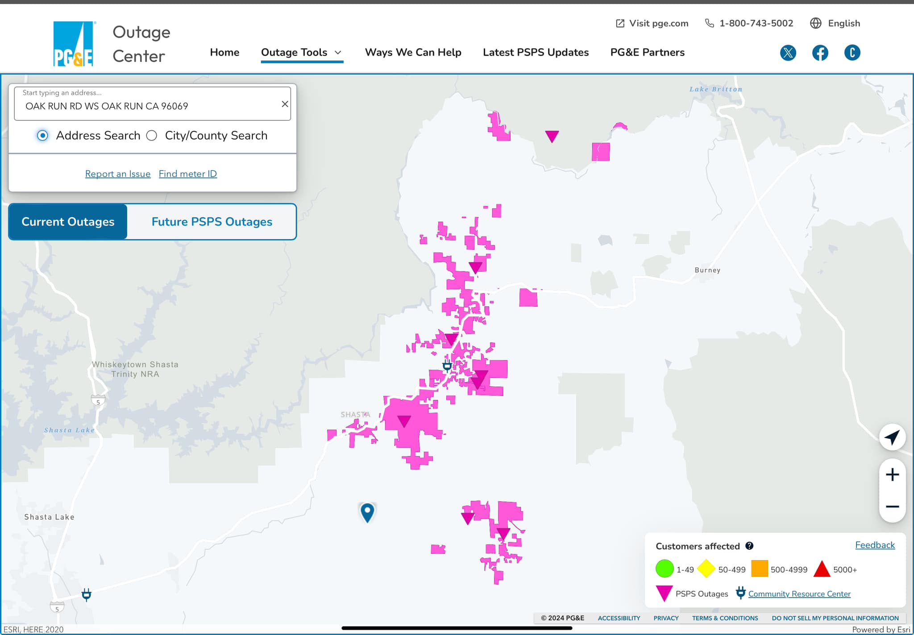Click the phone icon beside 1-800-743-5002
The image size is (914, 635).
pos(709,23)
